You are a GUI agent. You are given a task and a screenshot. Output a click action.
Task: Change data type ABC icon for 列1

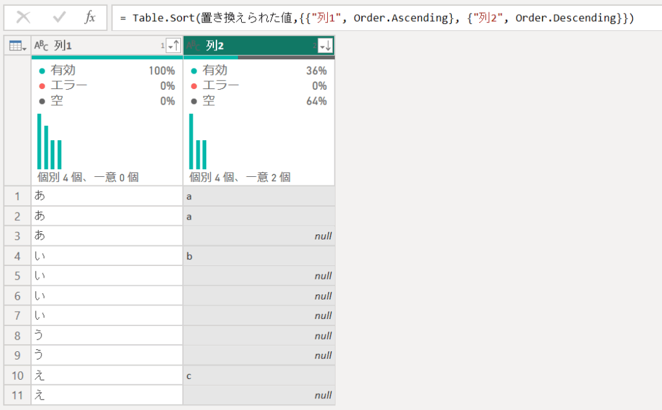[41, 45]
